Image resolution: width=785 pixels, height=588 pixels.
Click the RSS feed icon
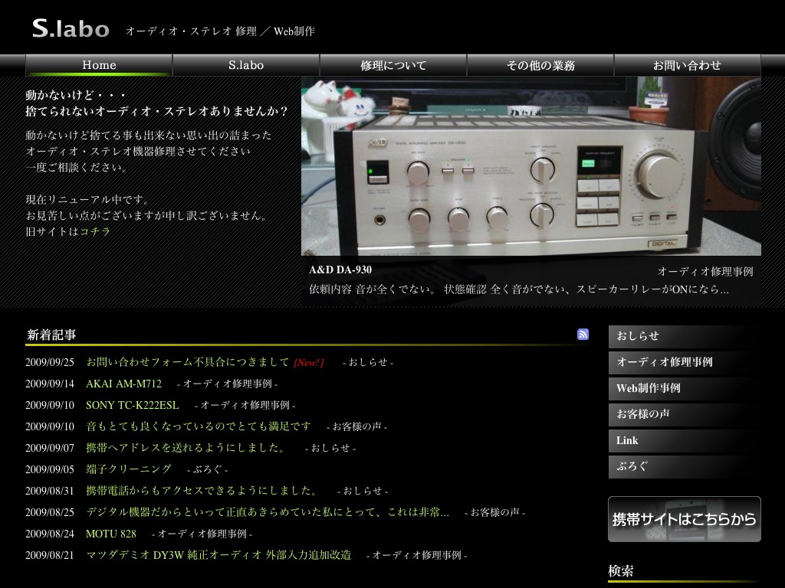583,334
